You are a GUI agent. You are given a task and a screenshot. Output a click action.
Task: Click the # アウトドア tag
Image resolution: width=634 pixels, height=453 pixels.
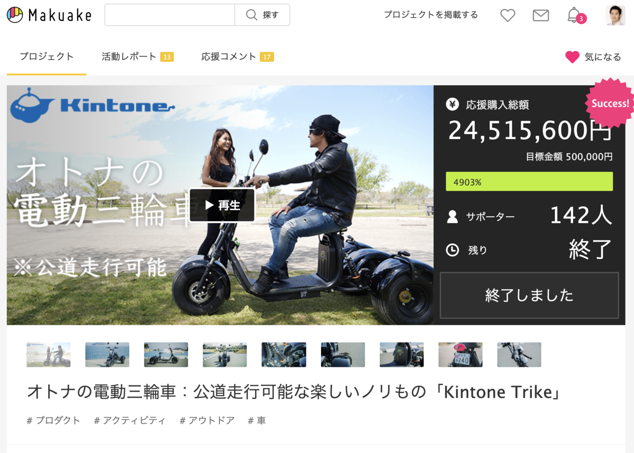pos(207,420)
